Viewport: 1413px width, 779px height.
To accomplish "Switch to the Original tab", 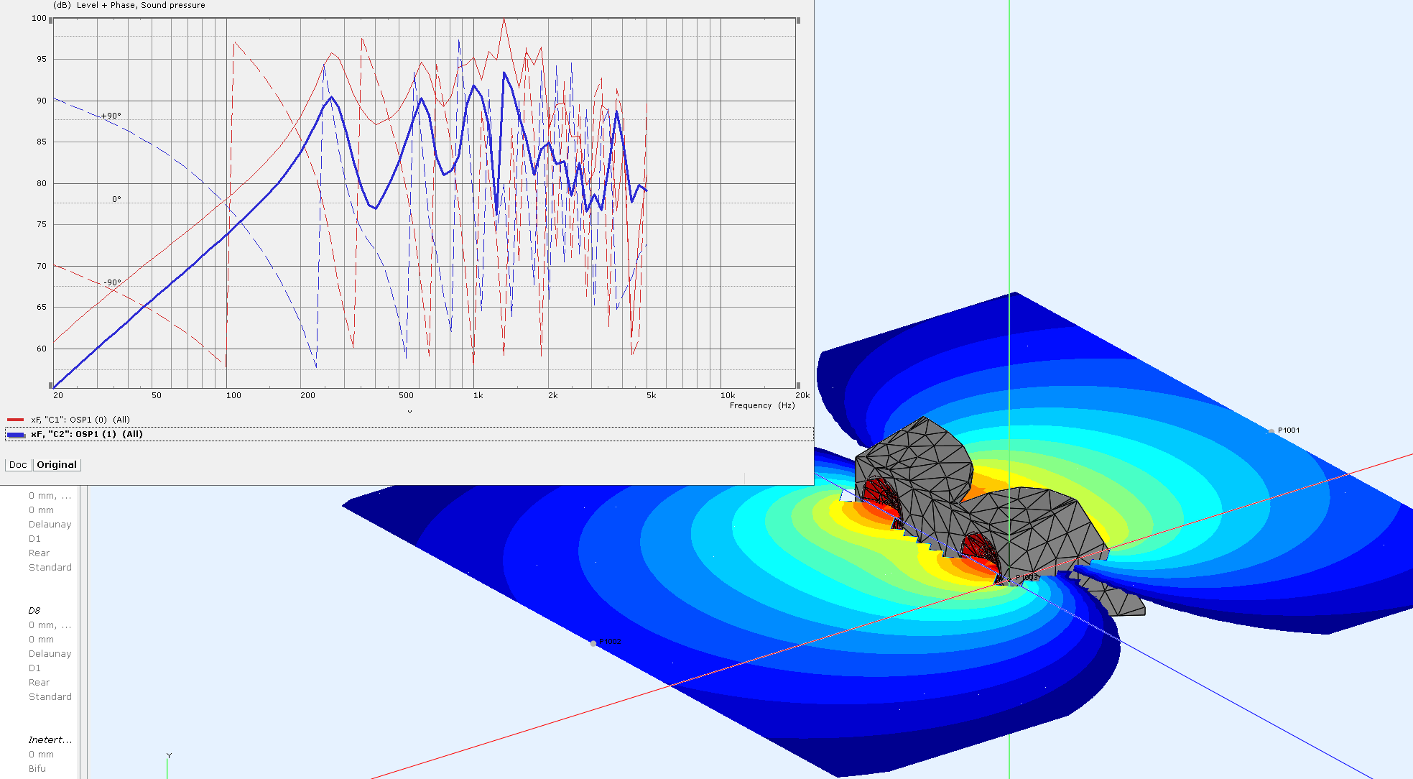I will tap(57, 465).
